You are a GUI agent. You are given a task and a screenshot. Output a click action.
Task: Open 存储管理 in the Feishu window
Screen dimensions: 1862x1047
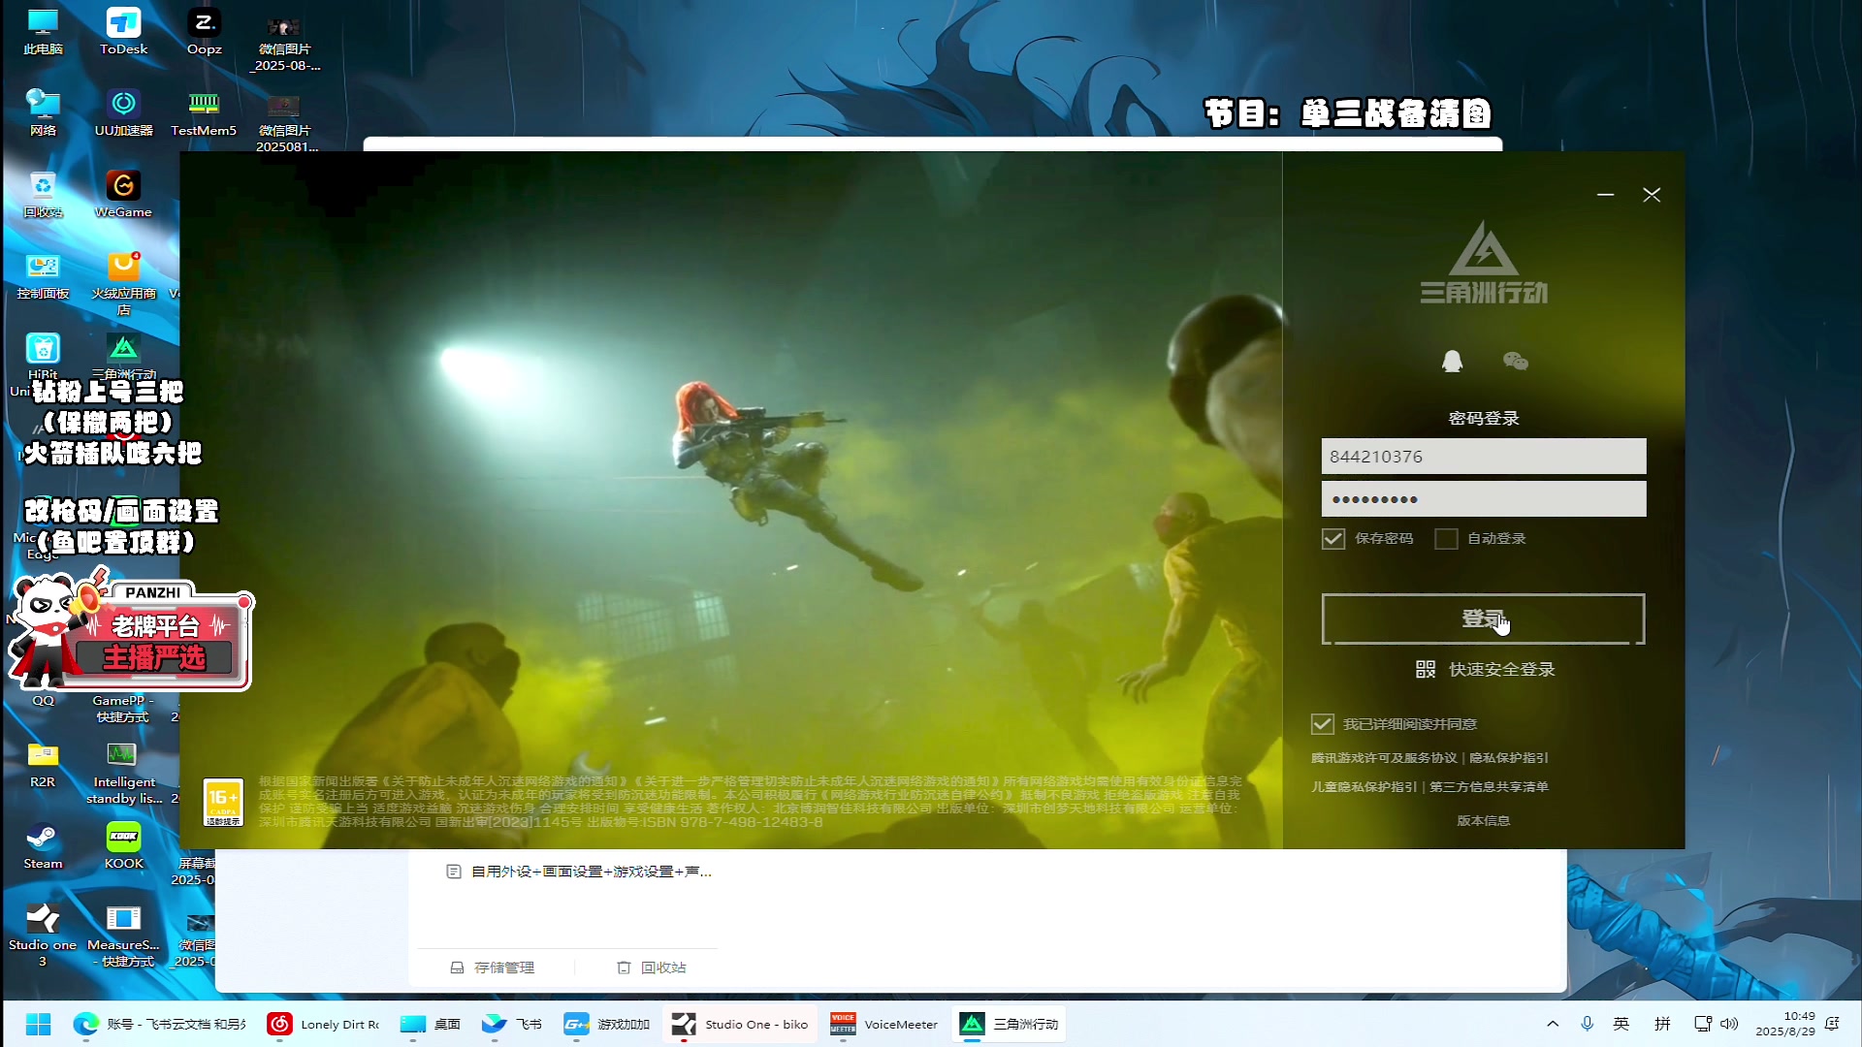point(493,968)
